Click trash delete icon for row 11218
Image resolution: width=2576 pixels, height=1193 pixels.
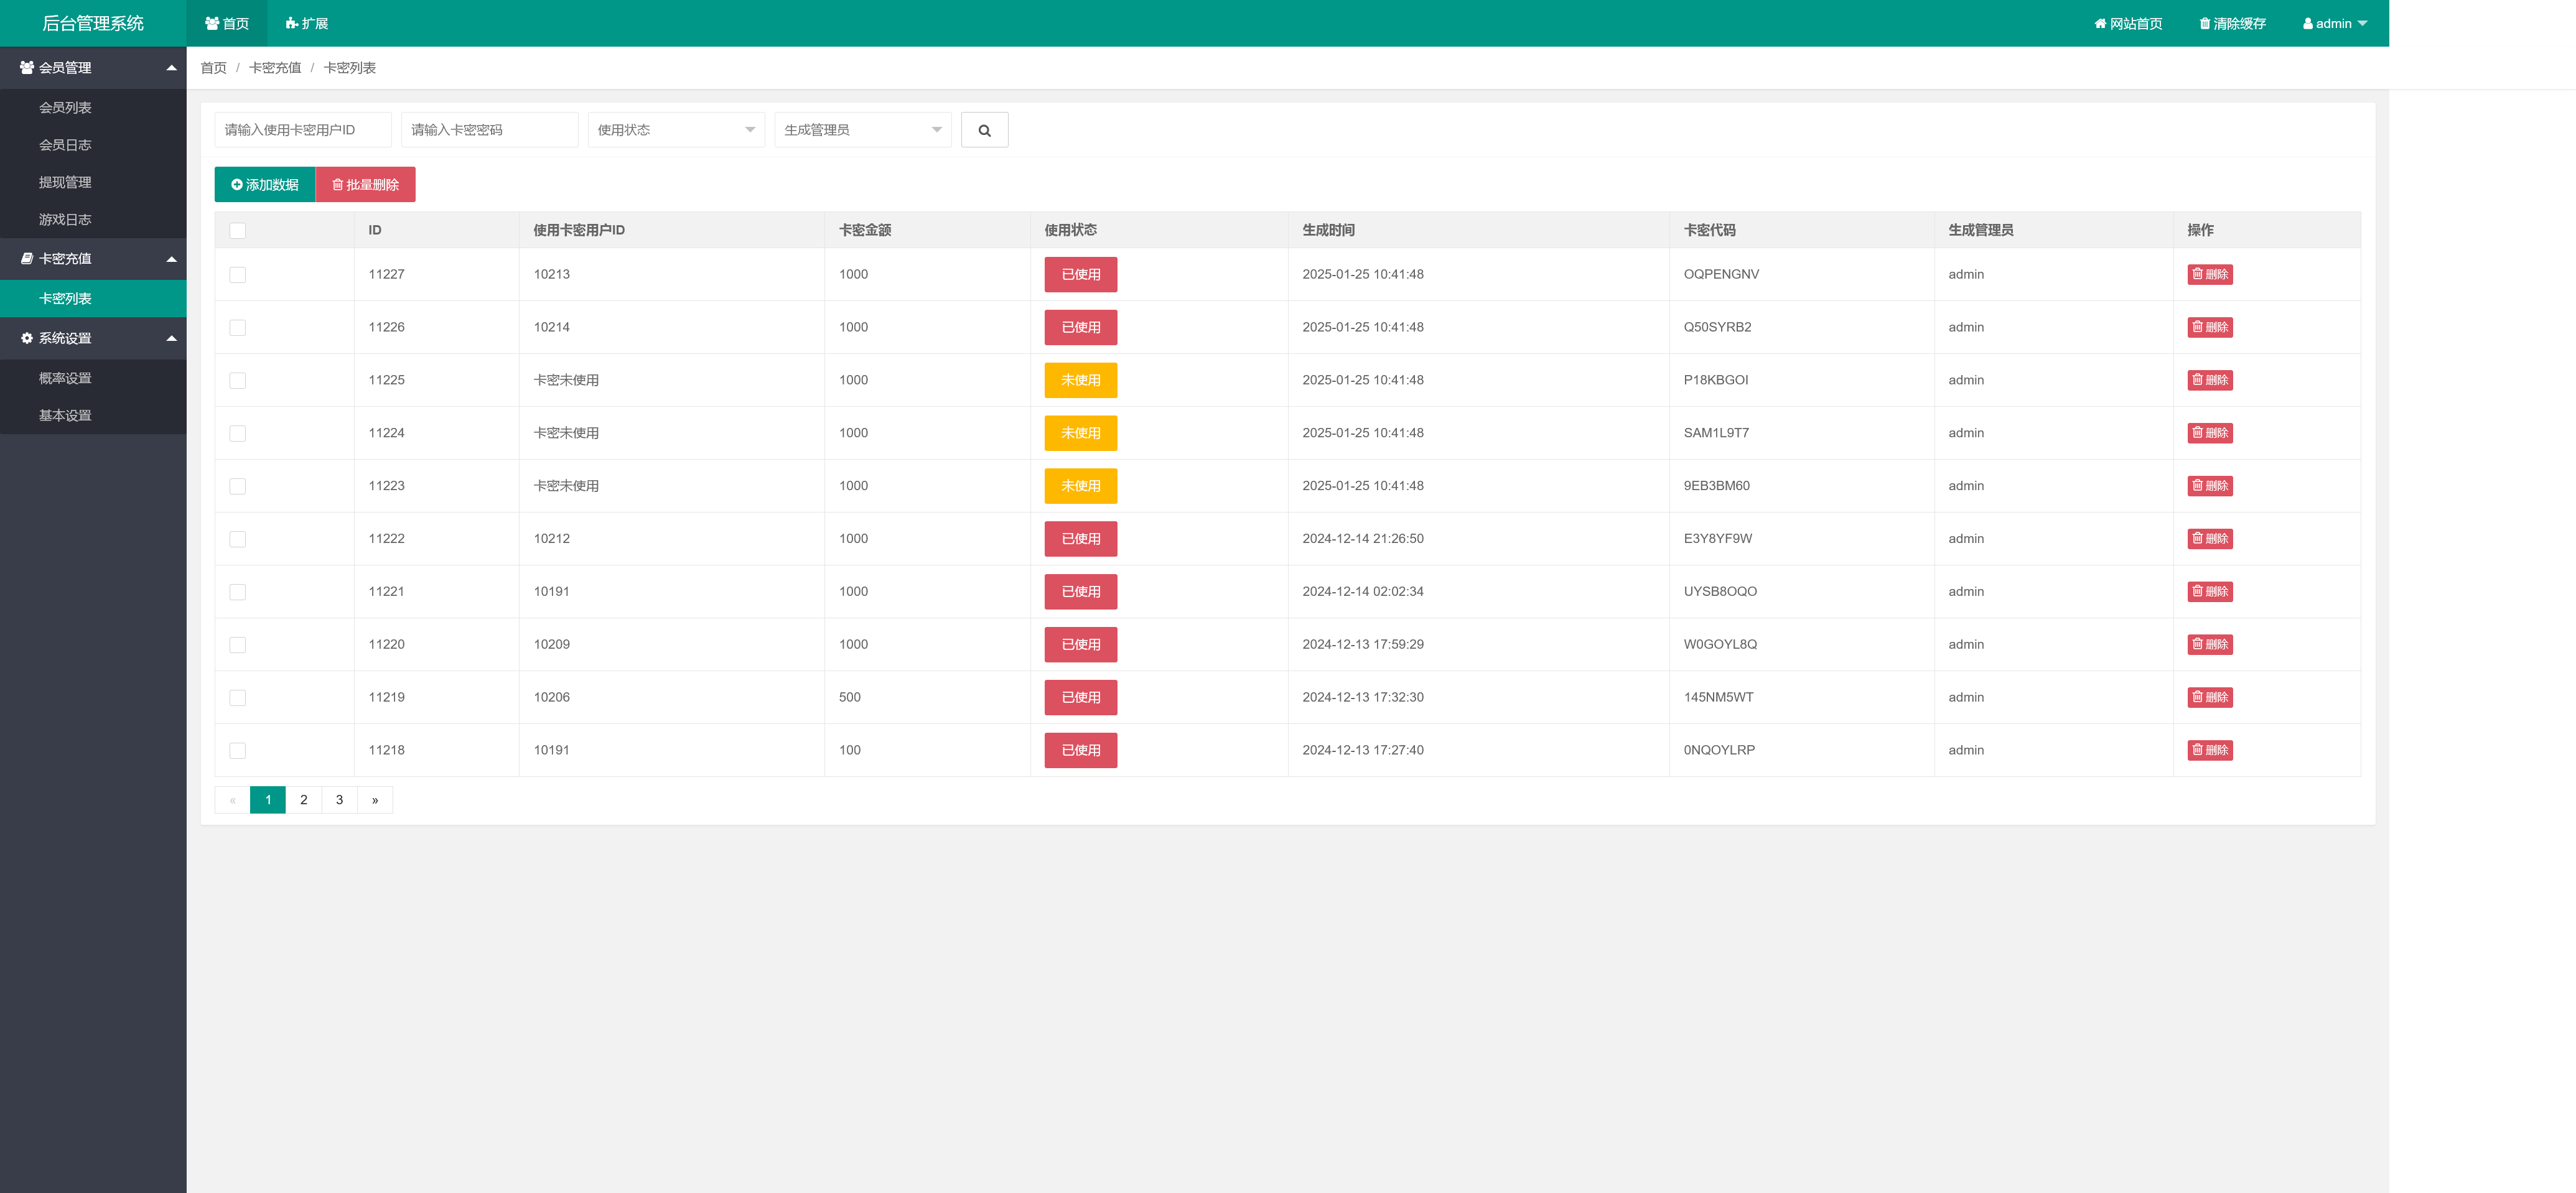(x=2209, y=750)
